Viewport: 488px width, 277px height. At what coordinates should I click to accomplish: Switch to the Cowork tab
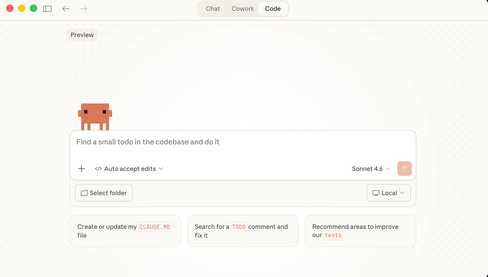click(242, 8)
